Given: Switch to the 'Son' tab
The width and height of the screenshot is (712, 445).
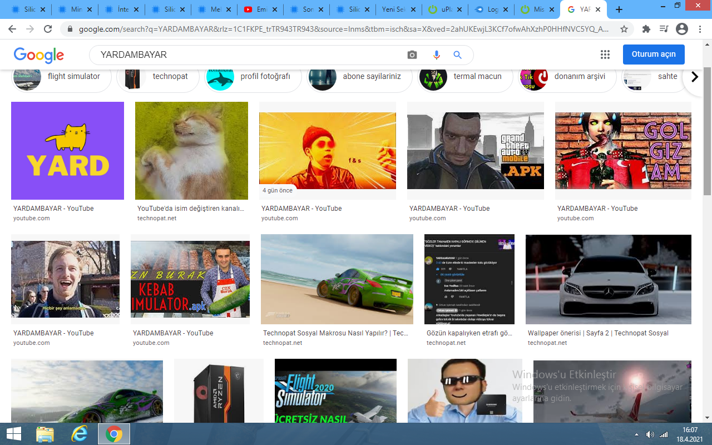Looking at the screenshot, I should (306, 9).
